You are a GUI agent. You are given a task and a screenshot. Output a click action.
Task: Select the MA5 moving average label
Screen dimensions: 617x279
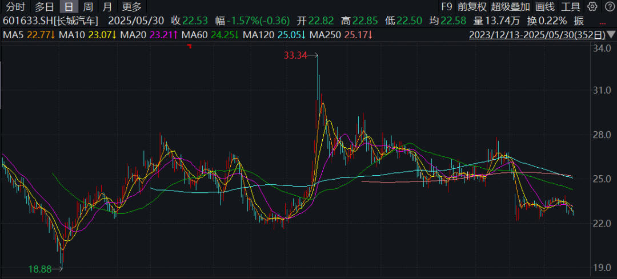13,35
